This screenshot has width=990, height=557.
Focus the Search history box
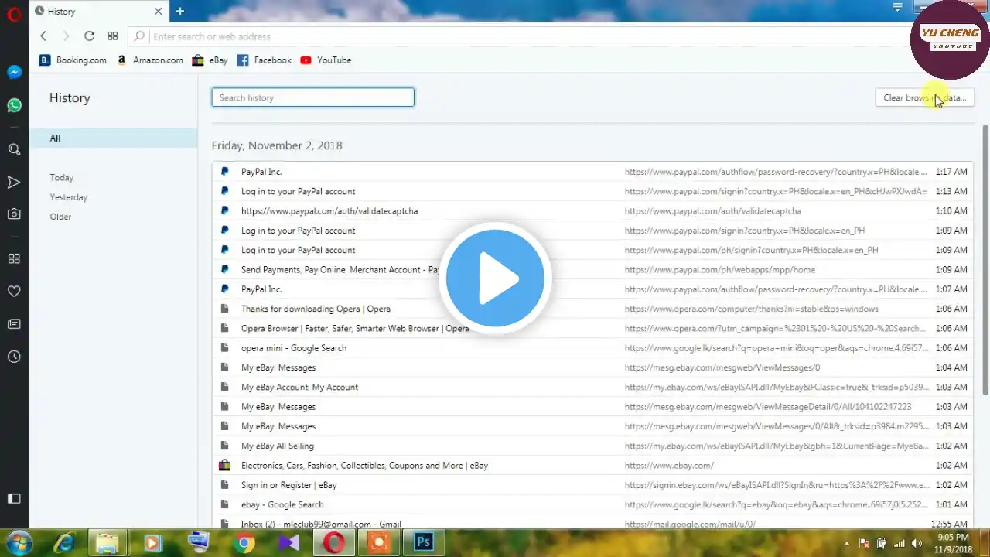313,97
